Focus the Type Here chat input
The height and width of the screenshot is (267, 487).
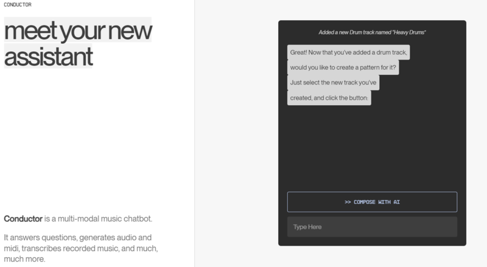tap(372, 227)
